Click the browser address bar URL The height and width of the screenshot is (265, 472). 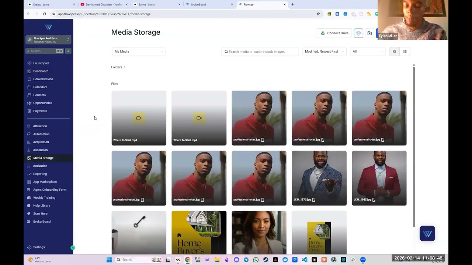coord(104,14)
